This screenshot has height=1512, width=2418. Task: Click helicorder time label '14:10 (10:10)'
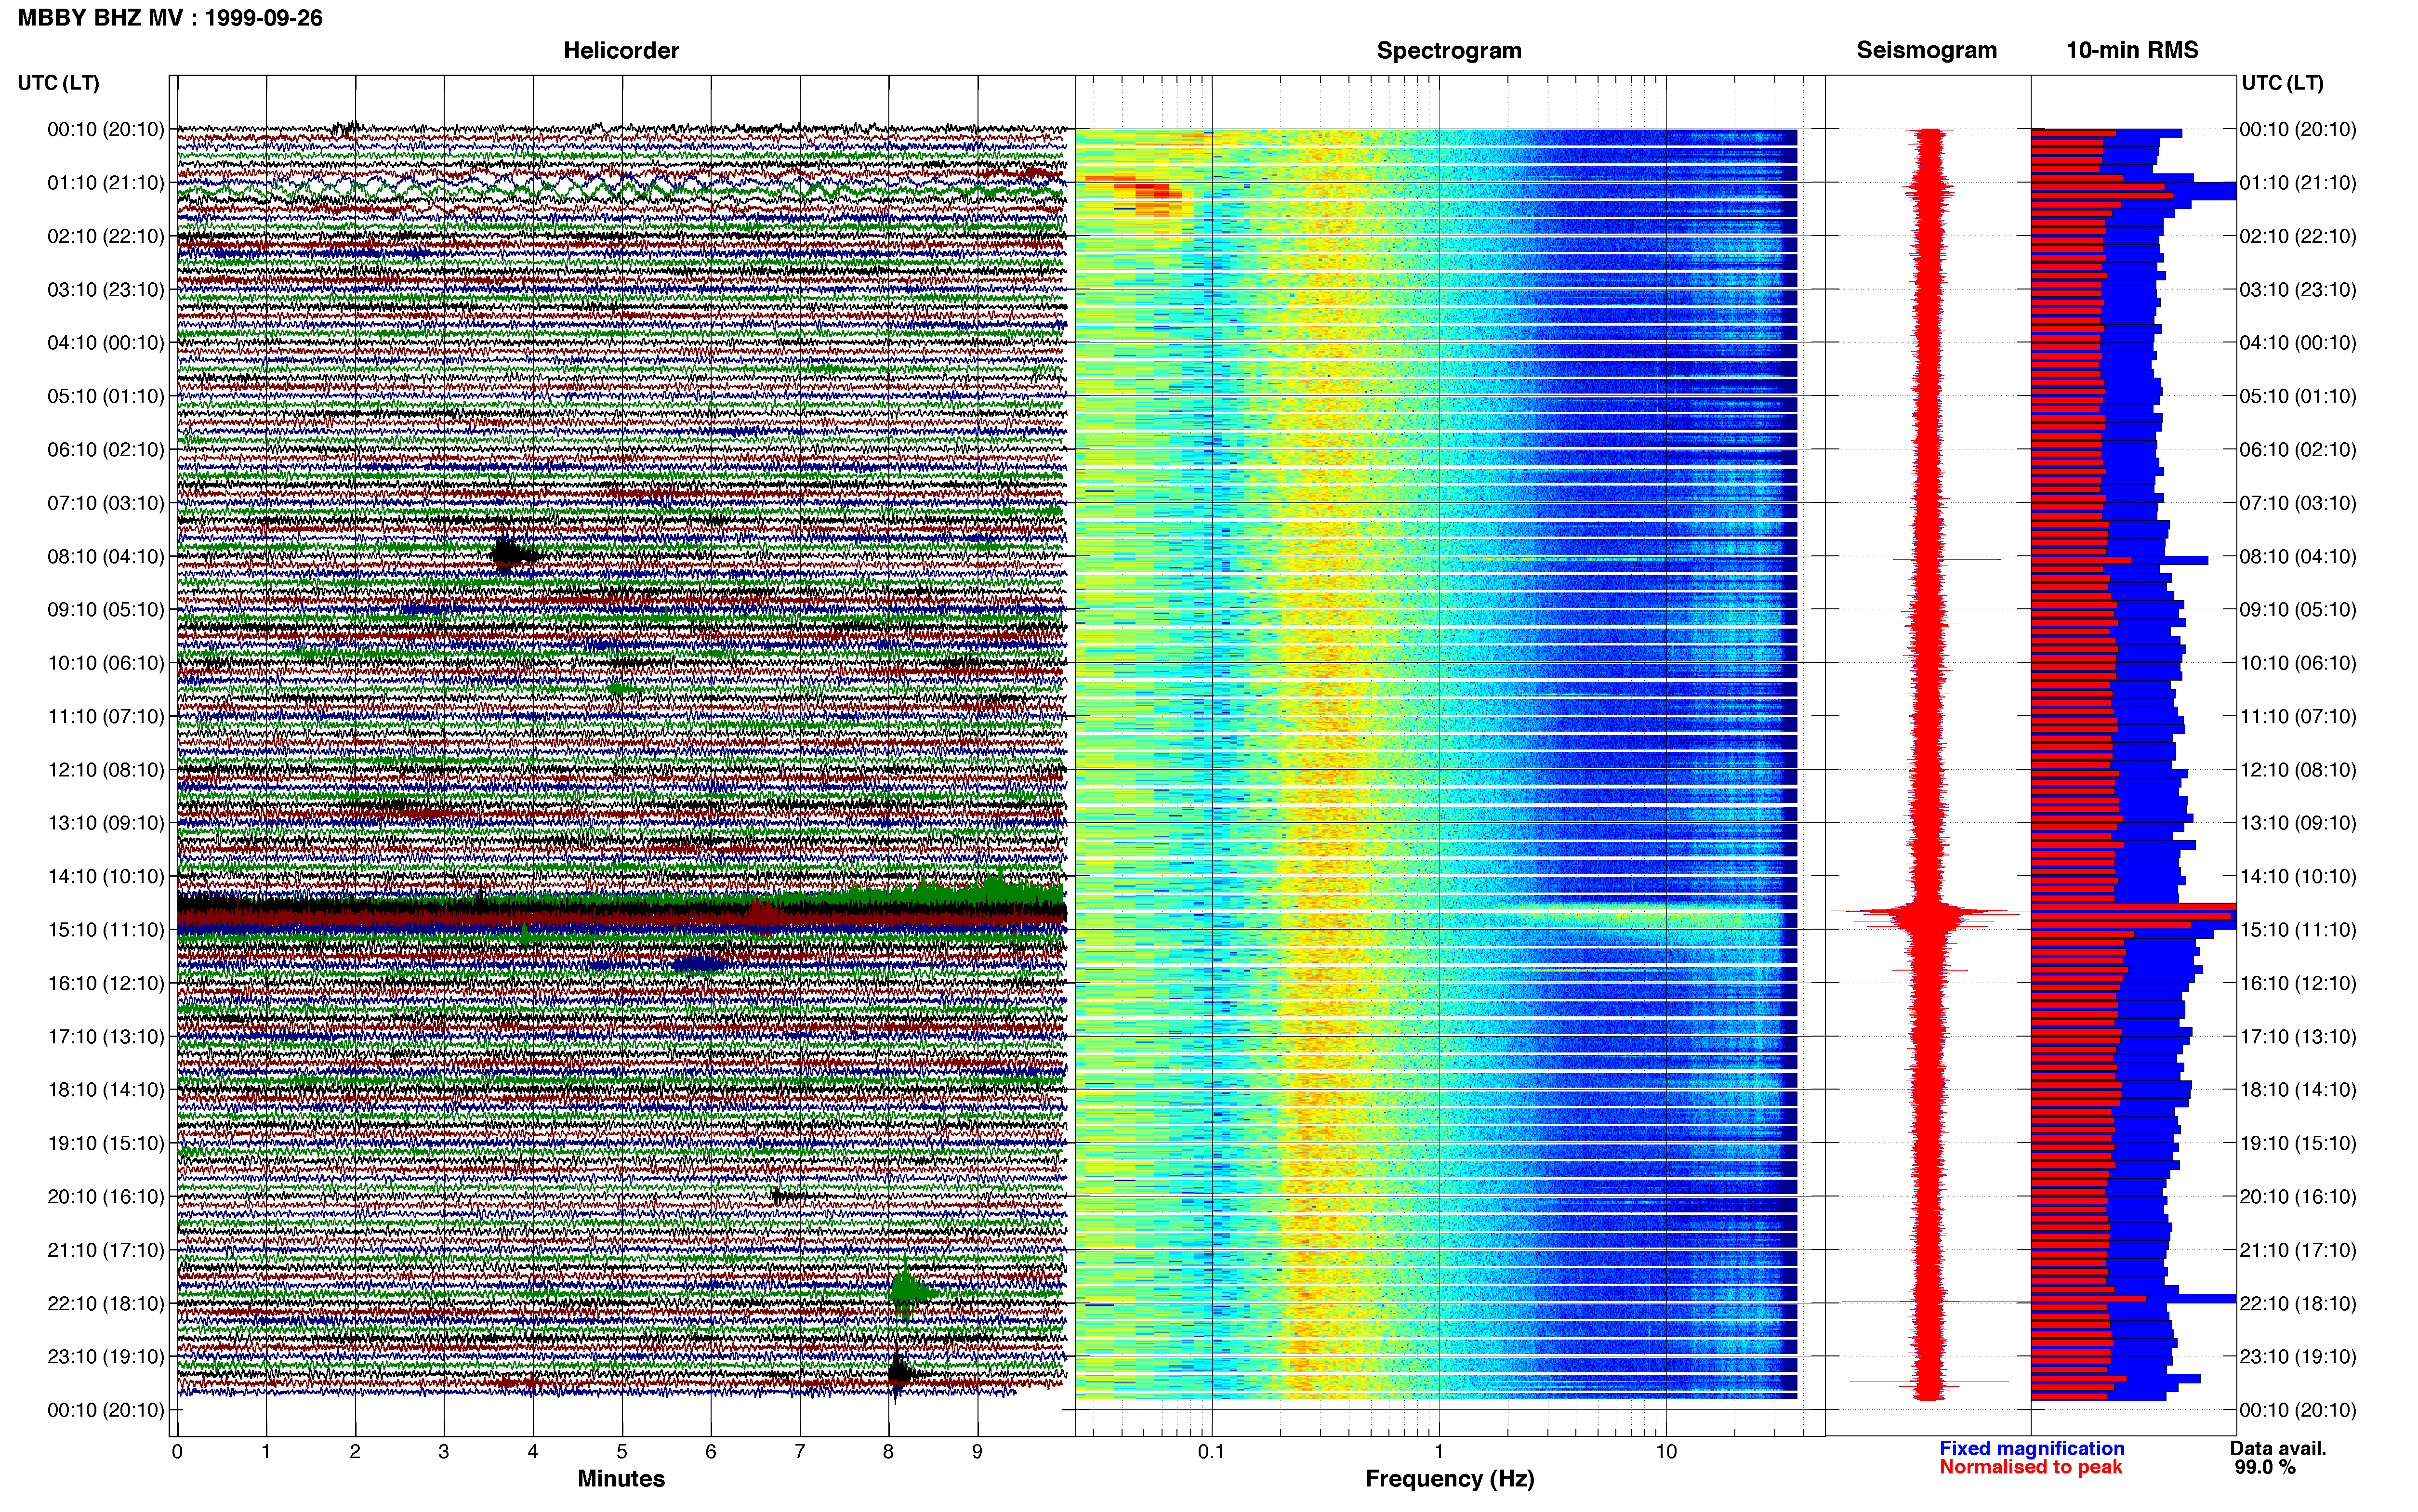[106, 876]
